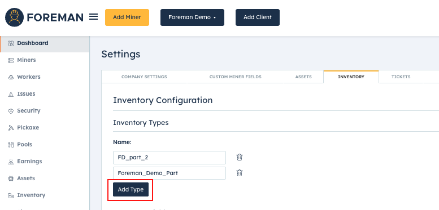Viewport: 439px width, 210px height.
Task: Open Miners from sidebar icon
Action: pyautogui.click(x=11, y=60)
